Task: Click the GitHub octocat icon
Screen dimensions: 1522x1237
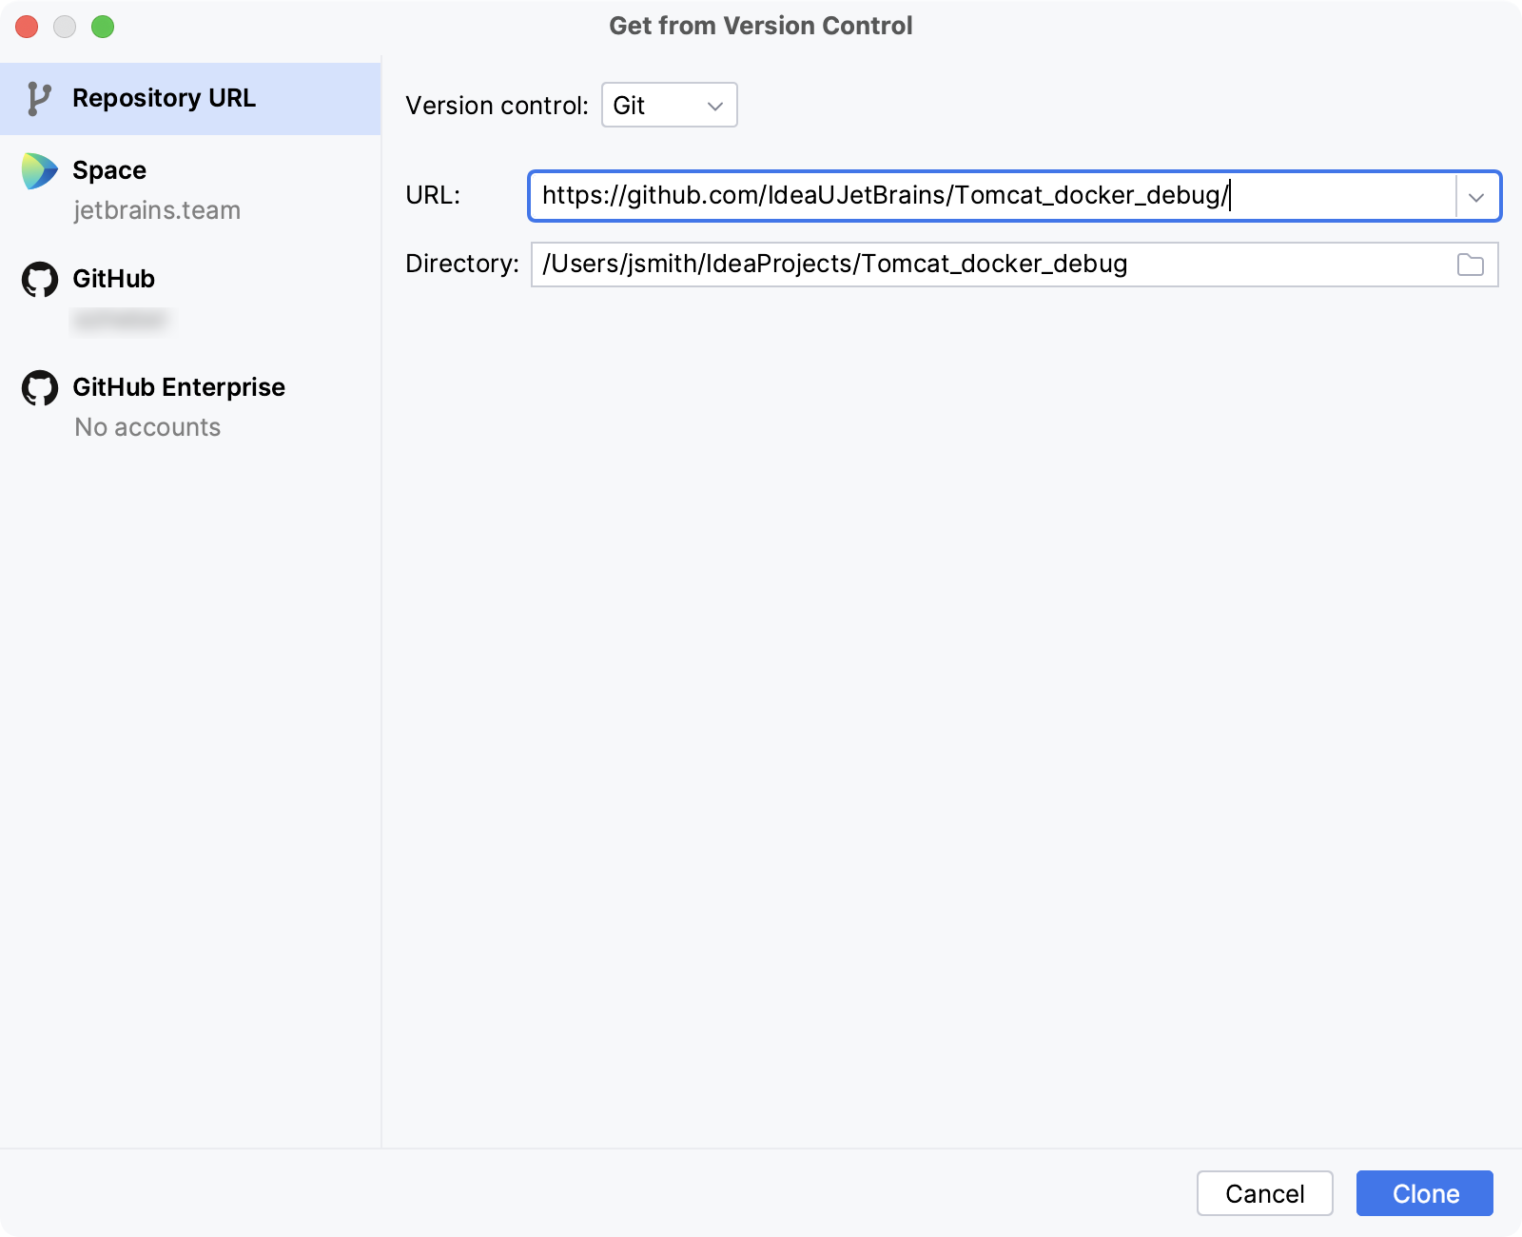Action: (39, 279)
